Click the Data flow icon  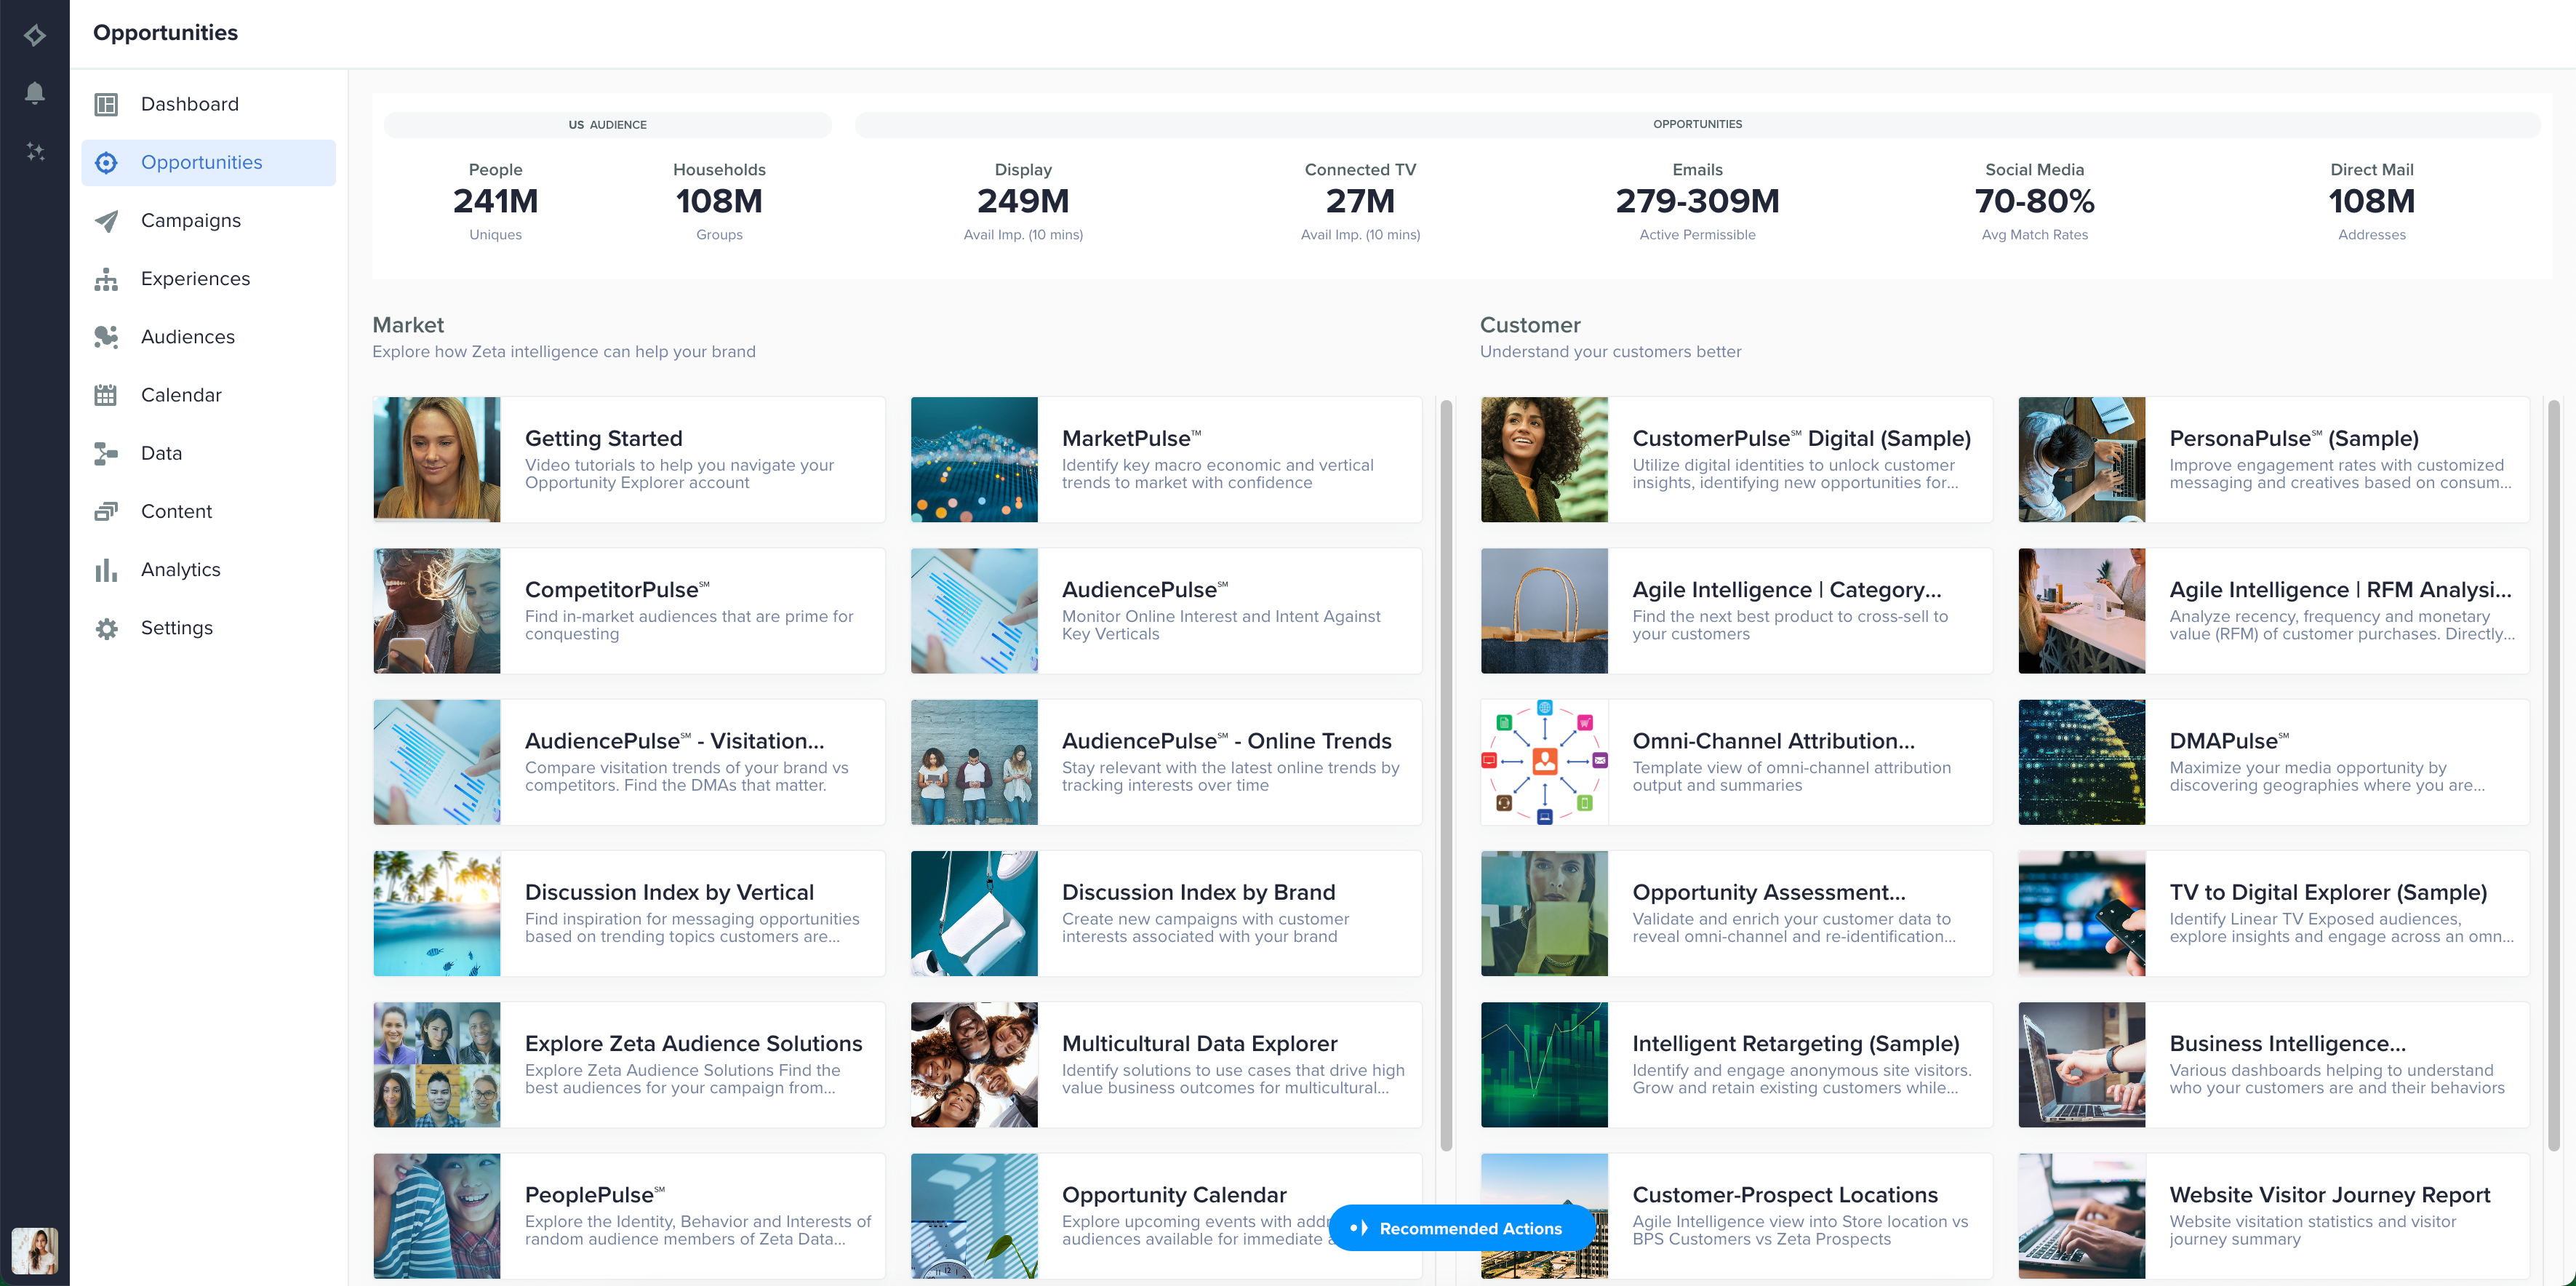click(x=106, y=453)
